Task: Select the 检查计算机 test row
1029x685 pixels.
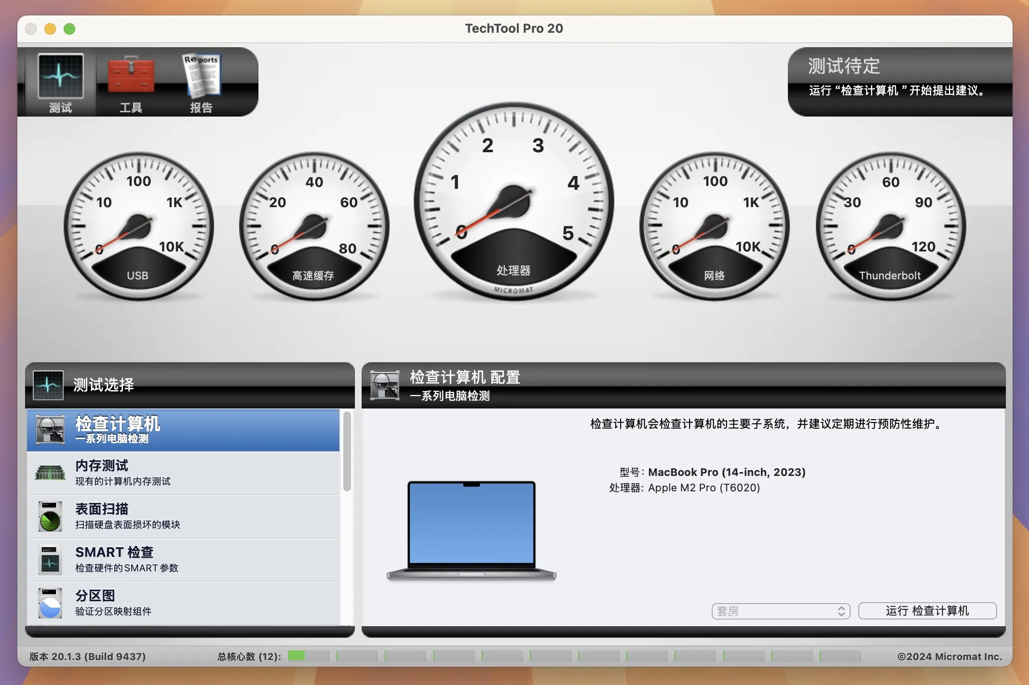Action: (x=183, y=430)
